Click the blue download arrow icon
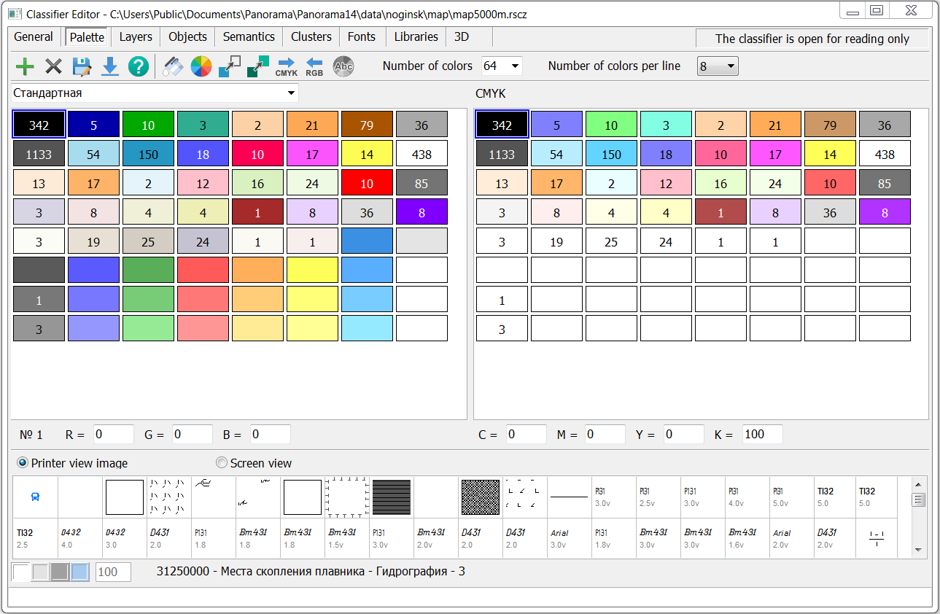 coord(110,67)
